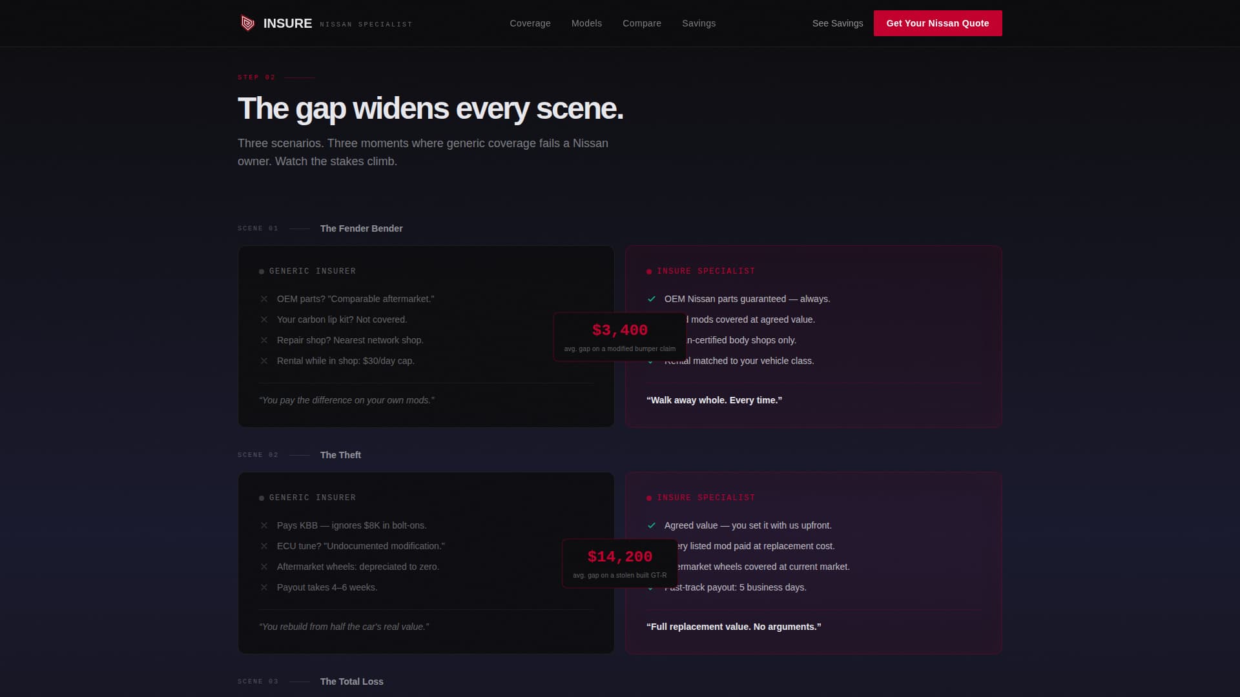Open the Coverage nav item
This screenshot has height=697, width=1240.
[x=530, y=23]
